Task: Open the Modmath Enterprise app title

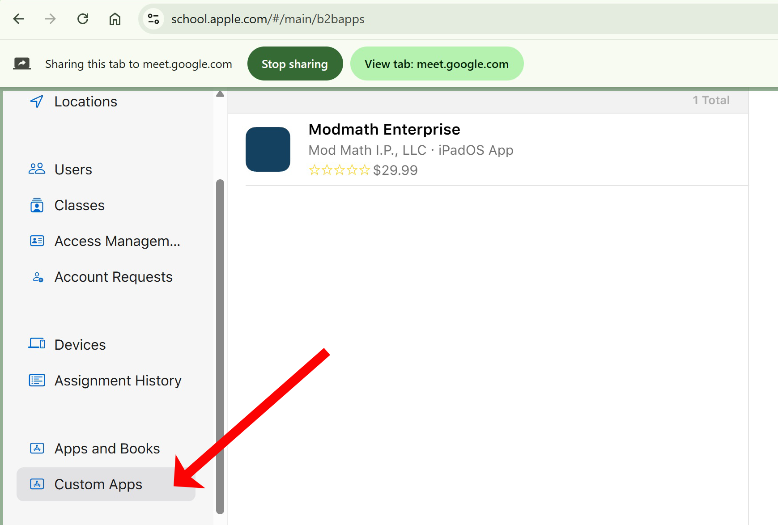Action: click(384, 129)
